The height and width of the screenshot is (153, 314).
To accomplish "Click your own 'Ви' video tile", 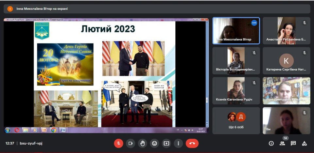I will 287,121.
